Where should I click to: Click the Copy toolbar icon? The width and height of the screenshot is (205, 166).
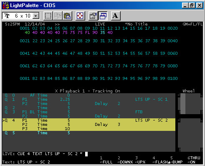(58, 16)
